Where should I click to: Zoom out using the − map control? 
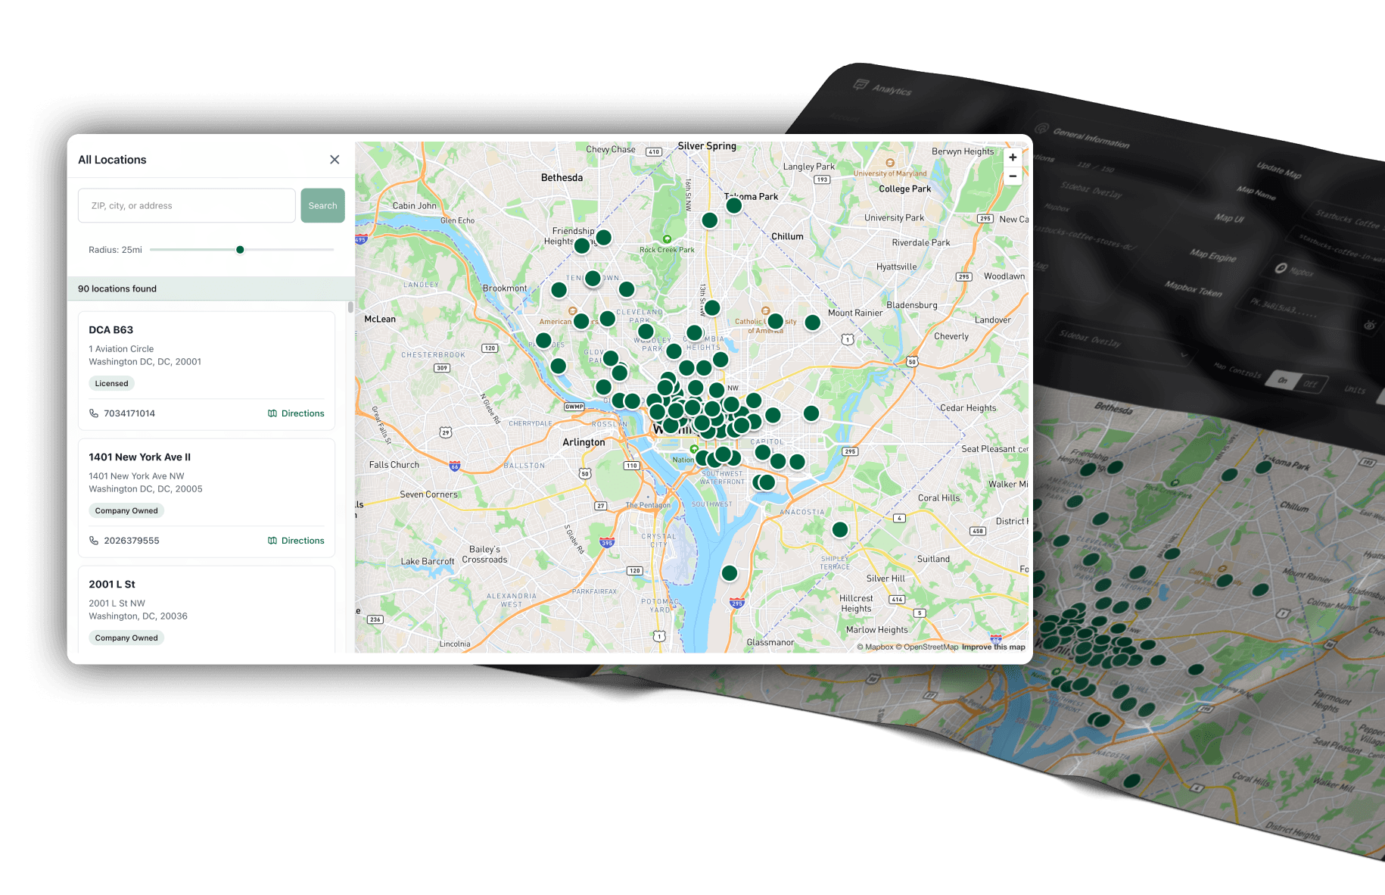tap(1013, 176)
